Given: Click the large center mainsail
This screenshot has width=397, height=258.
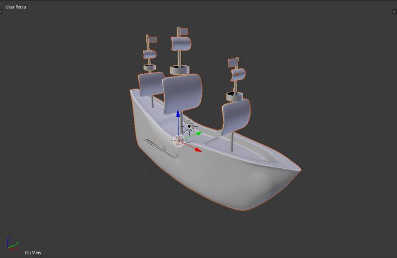Looking at the screenshot, I should (182, 93).
